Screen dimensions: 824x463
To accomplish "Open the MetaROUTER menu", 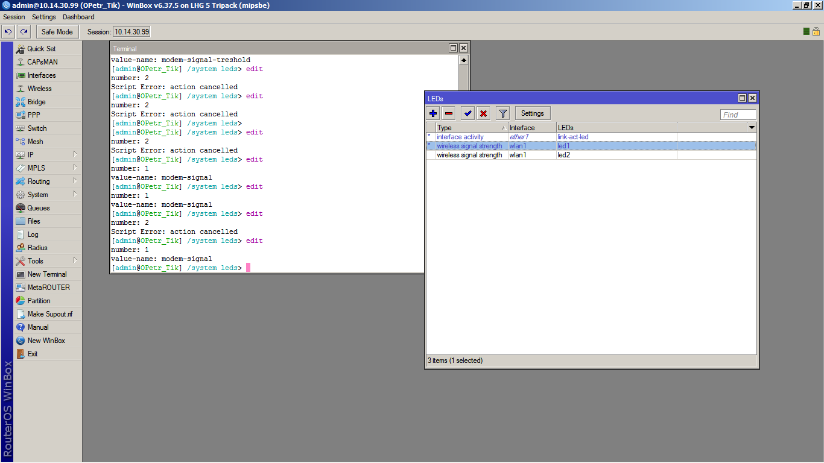I will coord(48,288).
